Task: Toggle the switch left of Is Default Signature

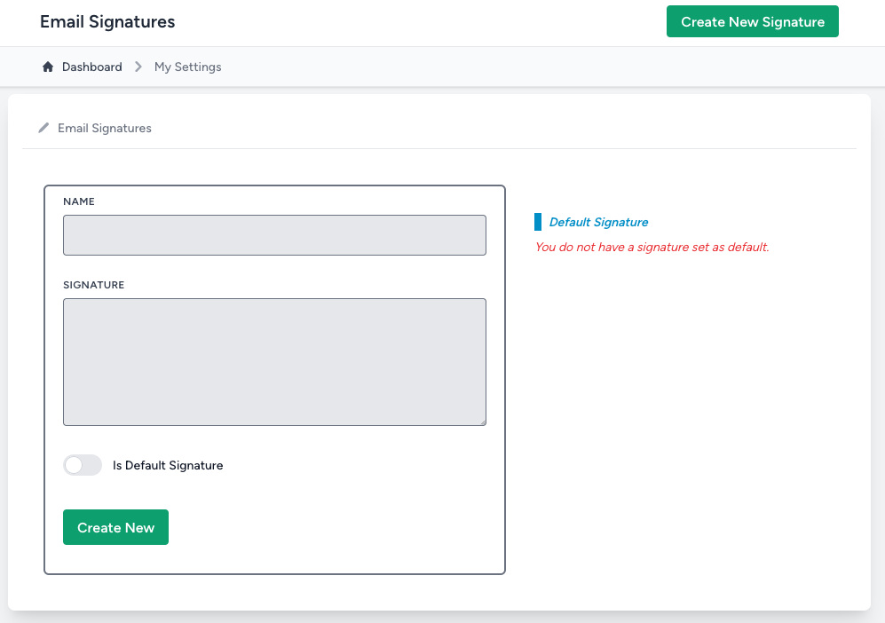Action: pos(83,465)
